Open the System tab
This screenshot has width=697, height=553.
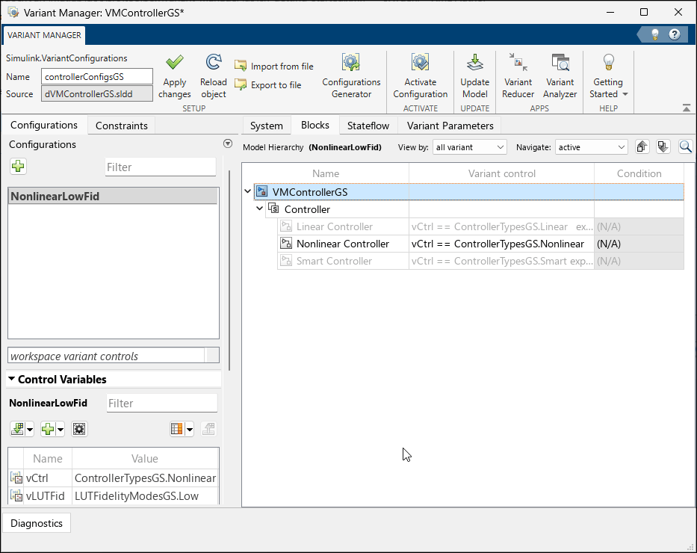point(266,126)
